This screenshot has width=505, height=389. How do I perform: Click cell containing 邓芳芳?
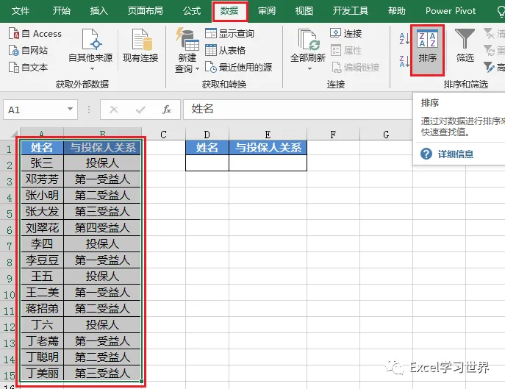click(42, 179)
